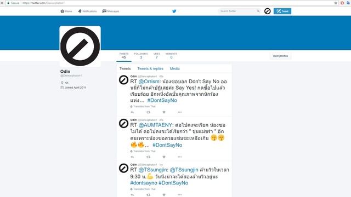Switch to the Media tab
351x197 pixels.
pyautogui.click(x=174, y=68)
